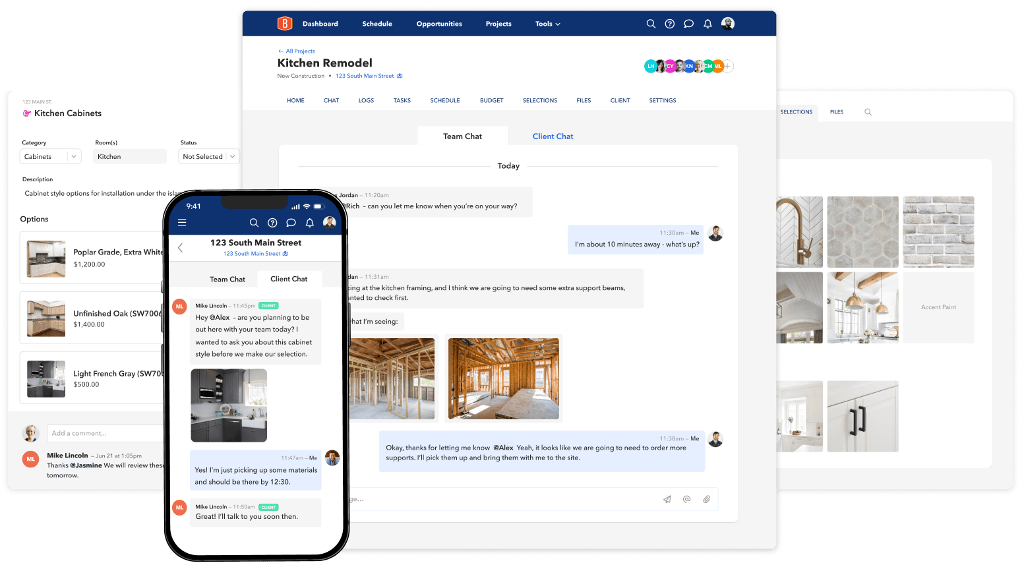Open the 123 South Main Street address link
Screen dimensions: 1020x563
pyautogui.click(x=365, y=75)
